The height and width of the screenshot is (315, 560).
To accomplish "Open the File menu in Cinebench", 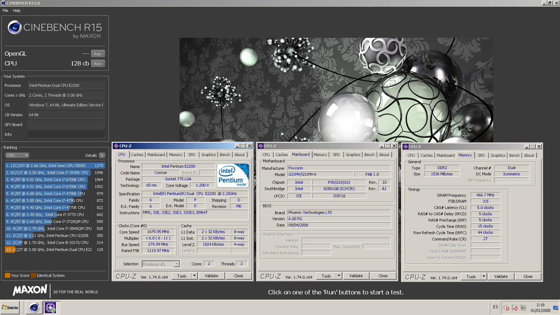I will coord(5,10).
